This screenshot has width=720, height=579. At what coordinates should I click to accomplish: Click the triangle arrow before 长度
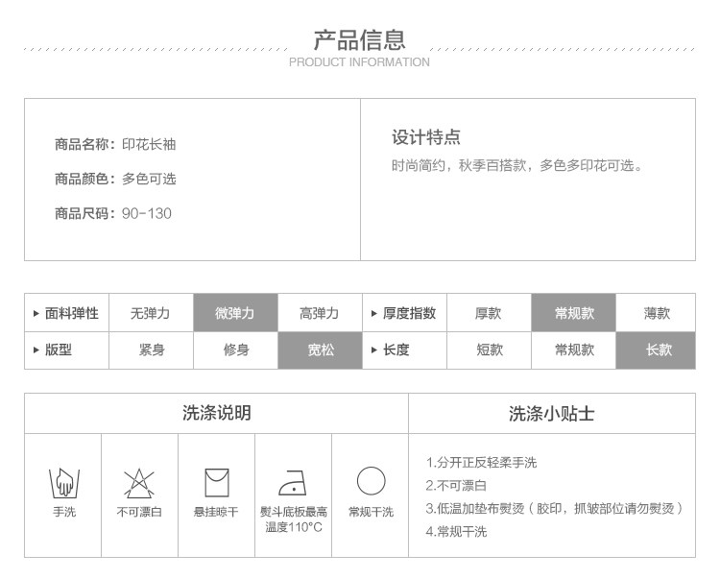pos(373,350)
